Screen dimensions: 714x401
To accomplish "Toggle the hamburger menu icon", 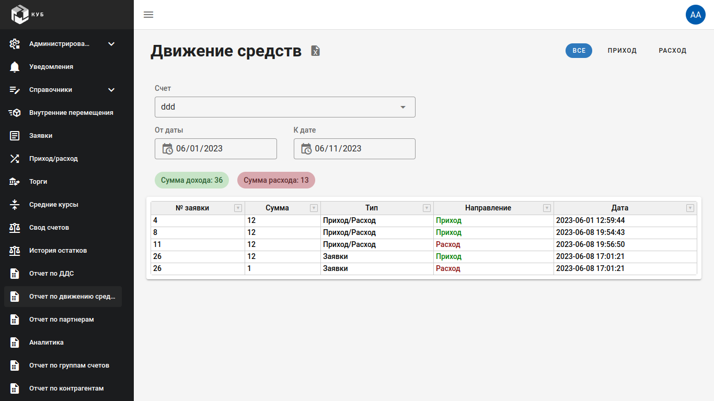I will [148, 15].
